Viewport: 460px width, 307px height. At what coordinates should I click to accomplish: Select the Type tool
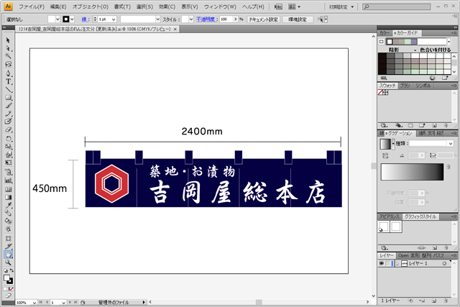[9, 81]
